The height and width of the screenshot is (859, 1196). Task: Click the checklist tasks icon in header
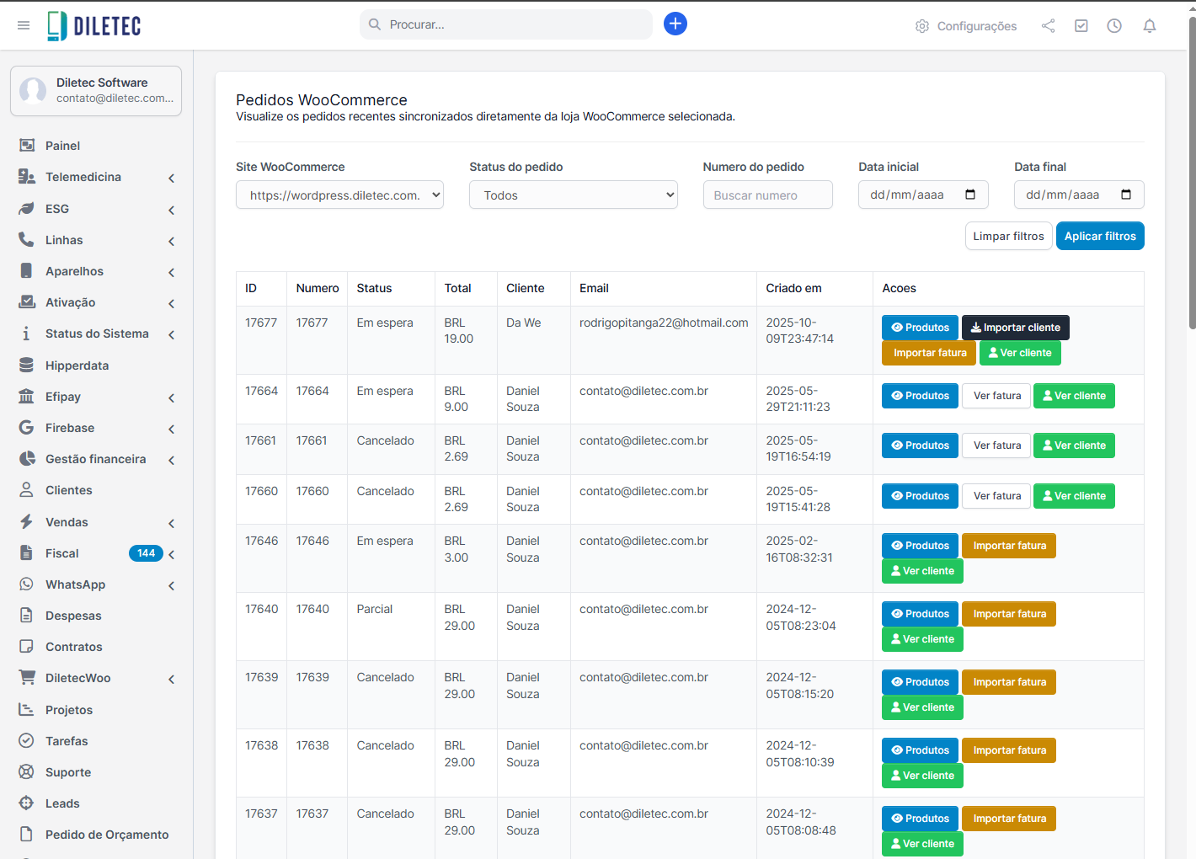1081,26
